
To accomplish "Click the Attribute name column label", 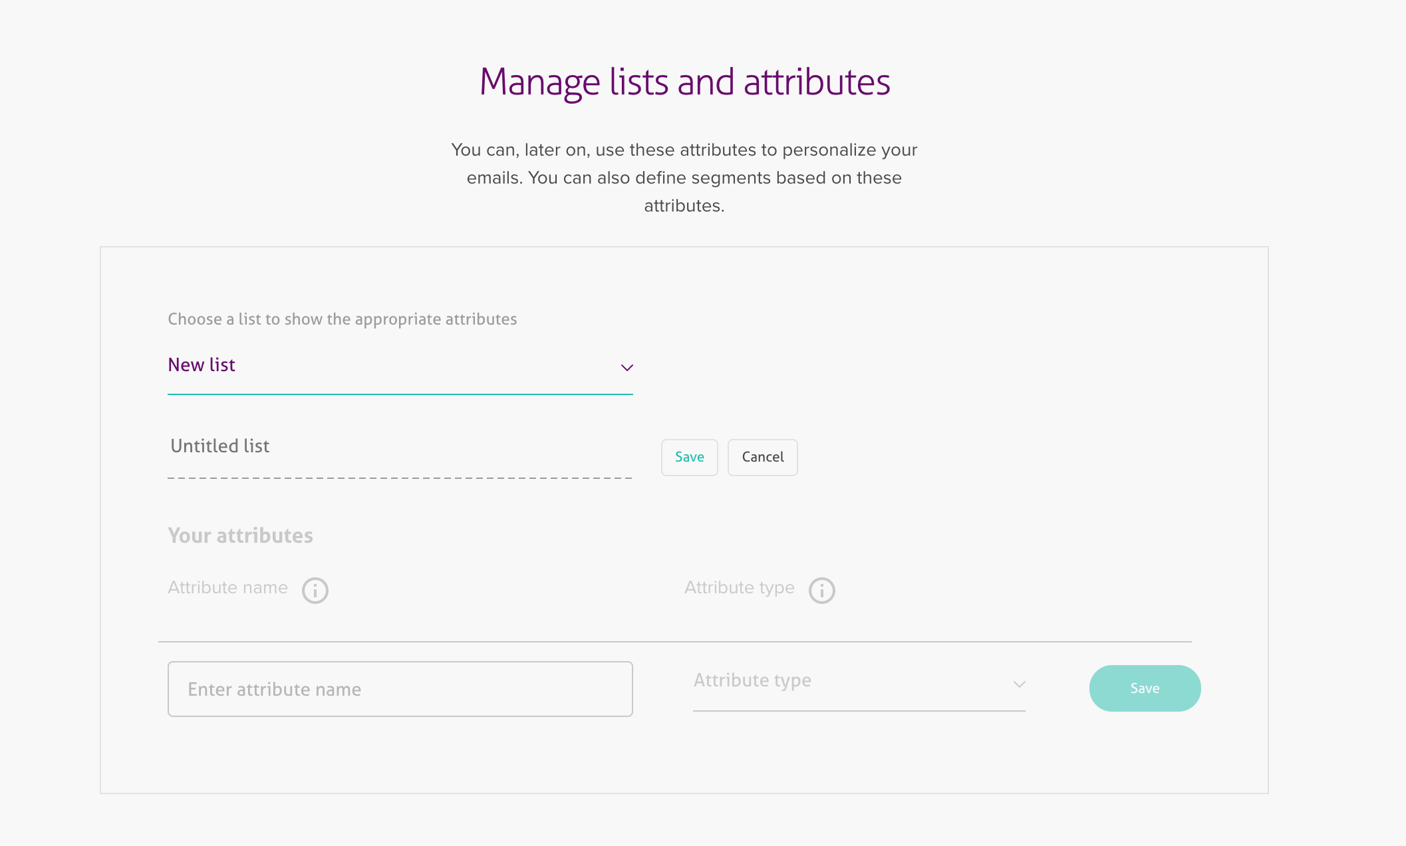I will [227, 588].
